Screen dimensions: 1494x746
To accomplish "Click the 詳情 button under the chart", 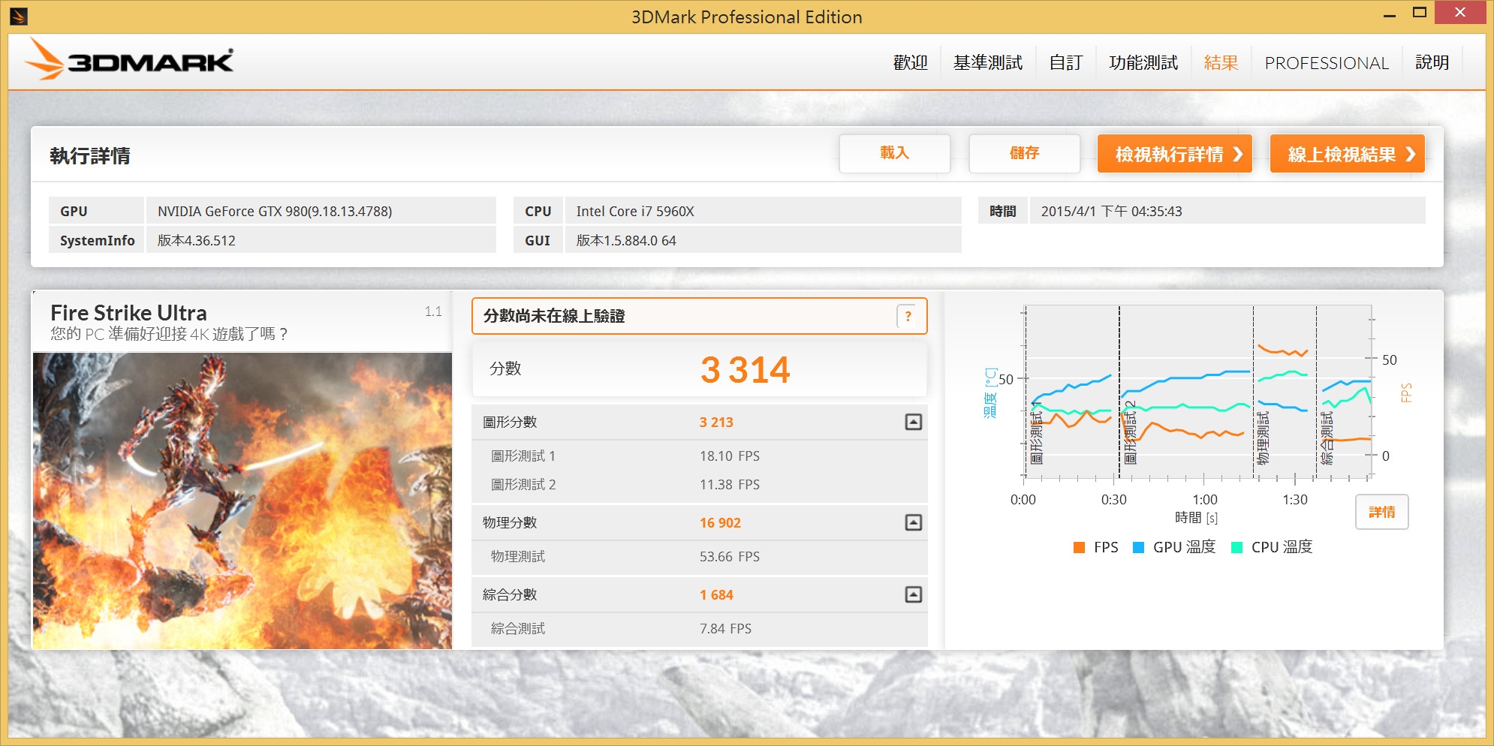I will tap(1381, 512).
